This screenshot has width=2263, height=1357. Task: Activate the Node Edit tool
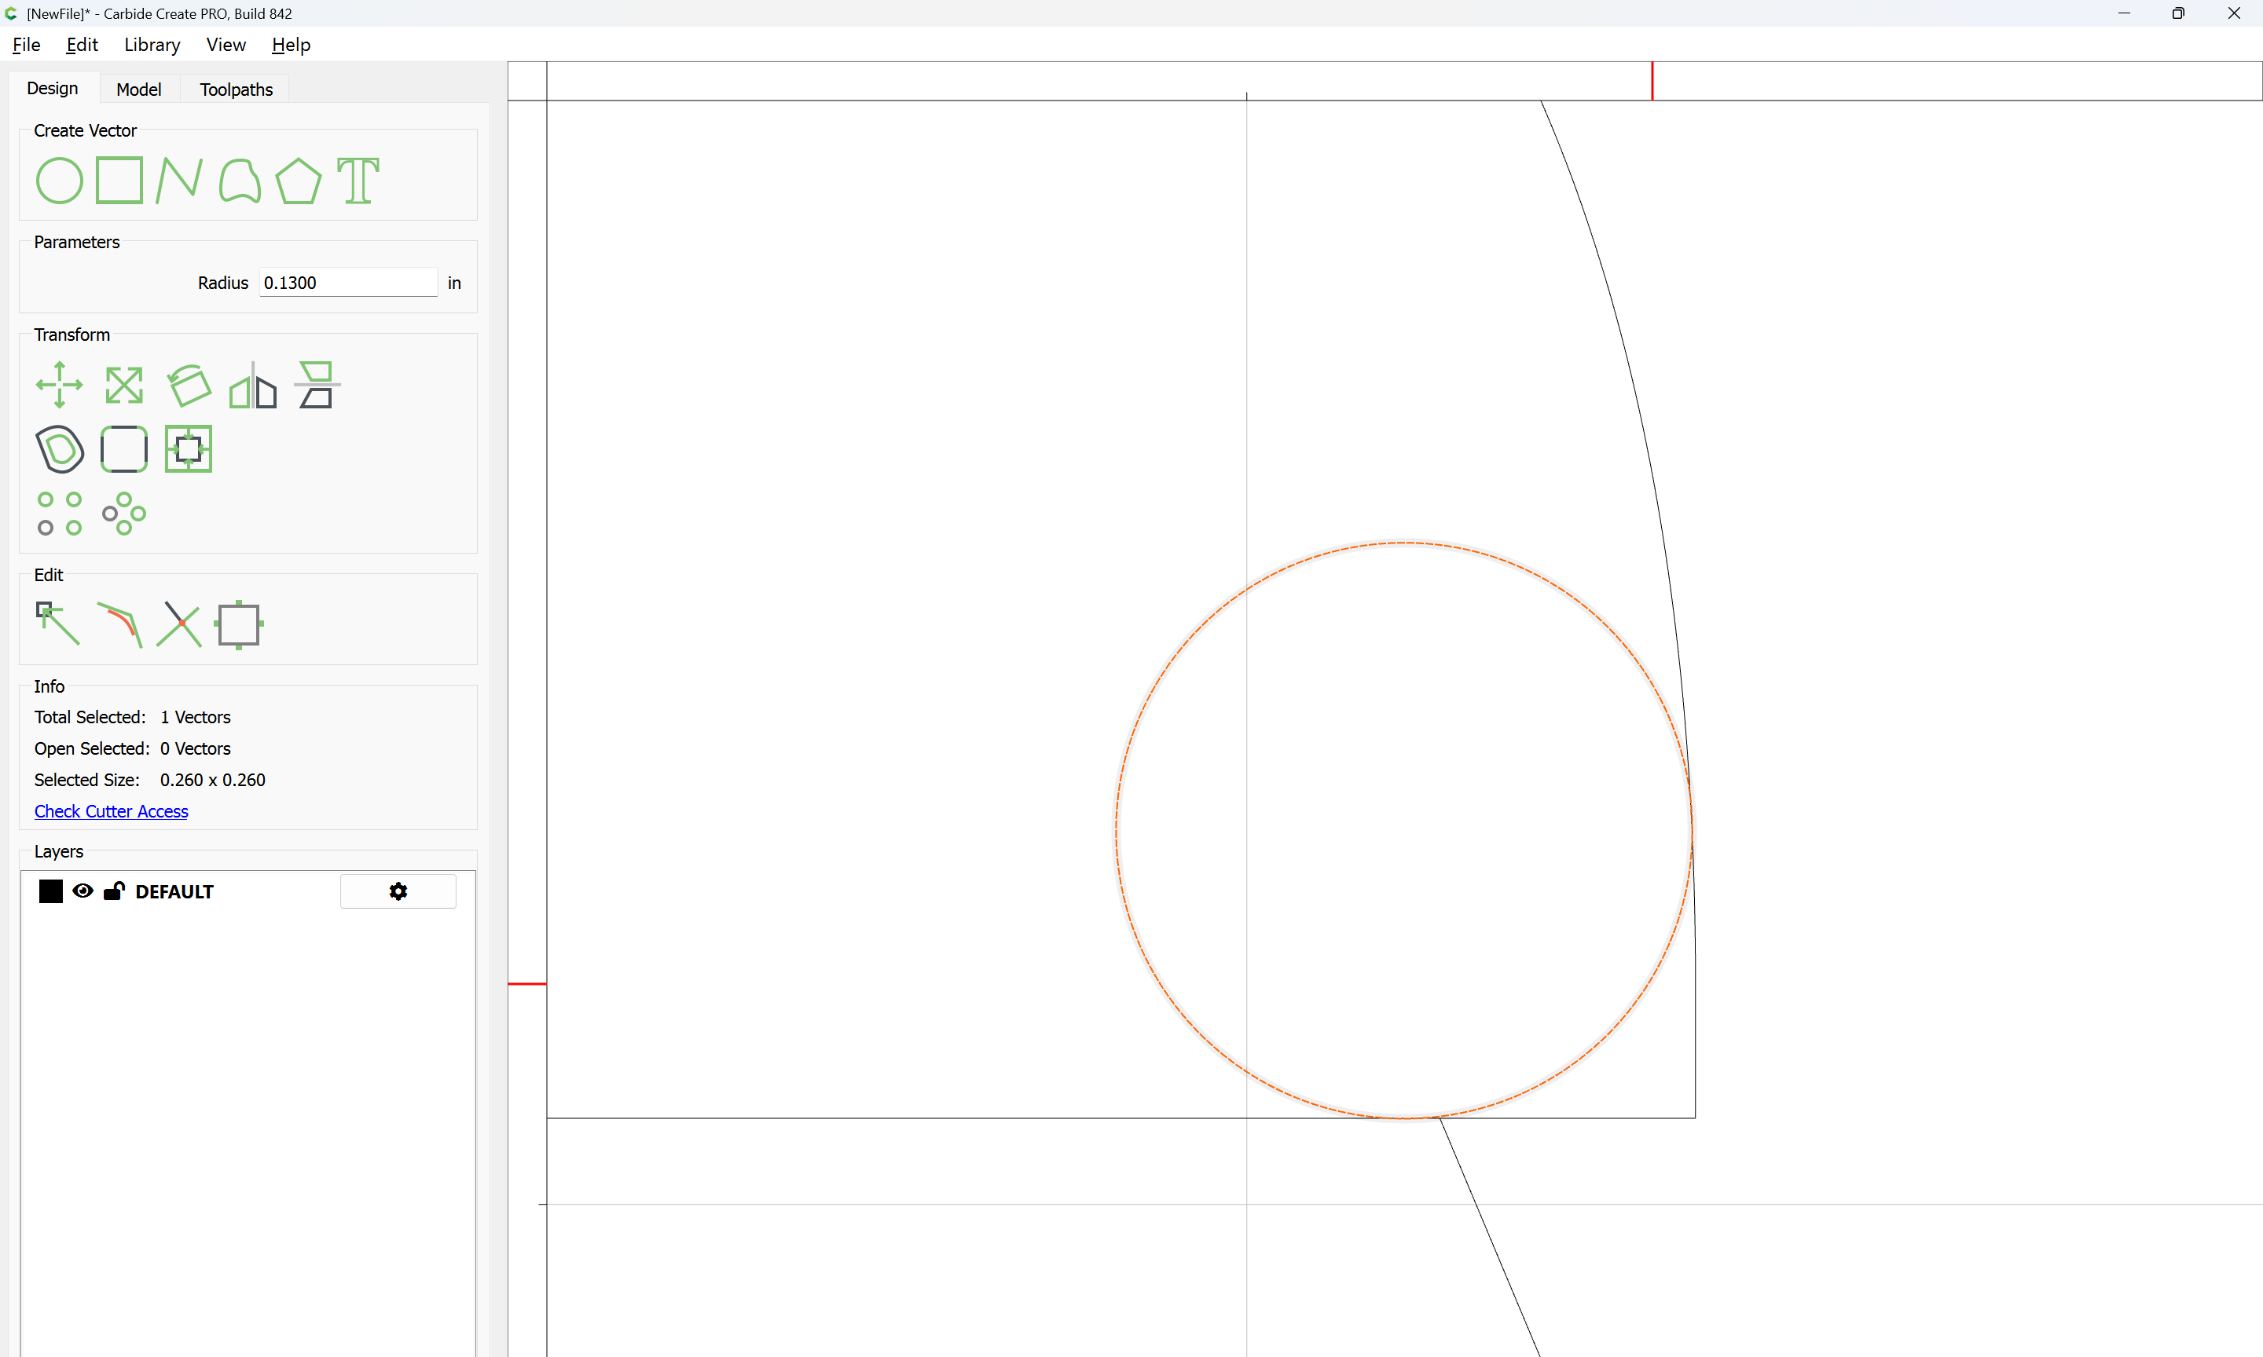coord(57,624)
